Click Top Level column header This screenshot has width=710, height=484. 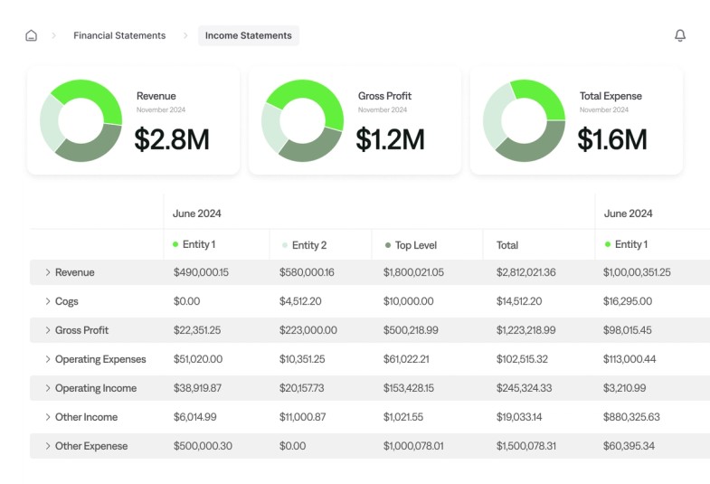click(x=416, y=245)
